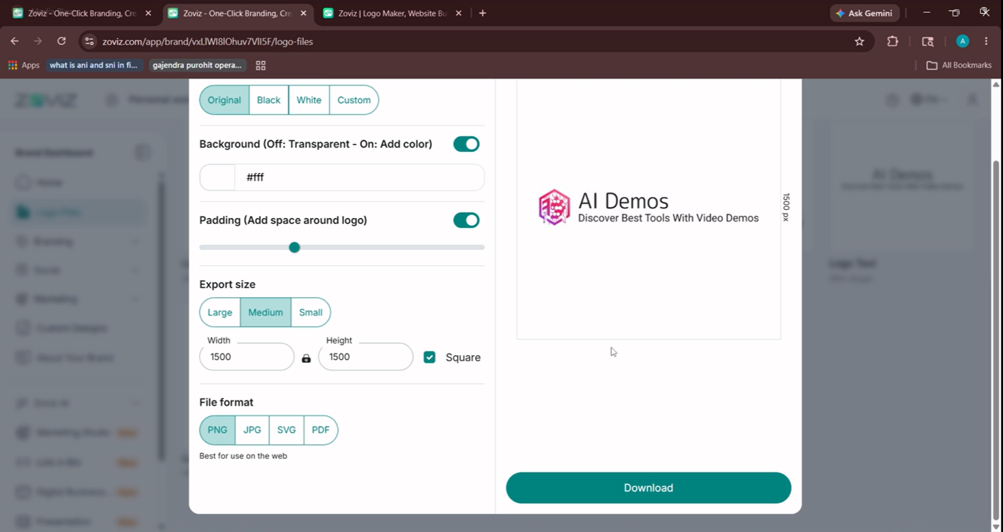The image size is (1003, 532).
Task: Select the Custom logo color option
Action: (x=354, y=100)
